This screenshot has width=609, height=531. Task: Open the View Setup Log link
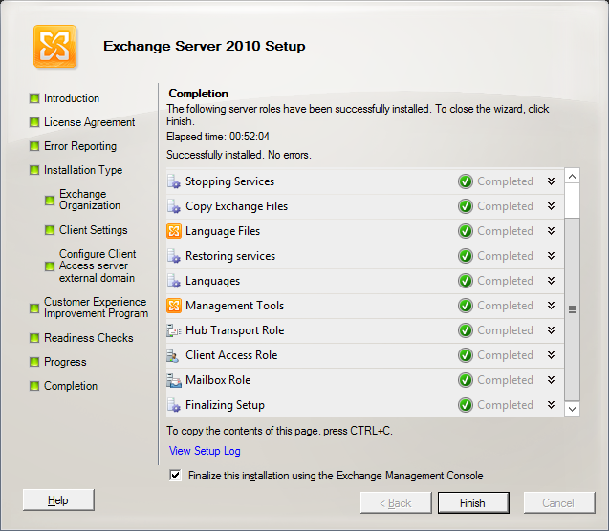click(x=205, y=451)
